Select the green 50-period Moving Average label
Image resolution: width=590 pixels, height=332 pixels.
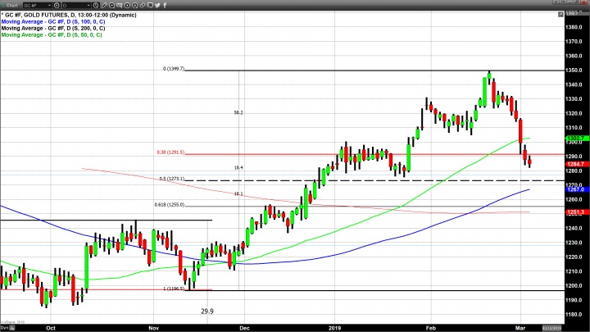click(x=52, y=35)
